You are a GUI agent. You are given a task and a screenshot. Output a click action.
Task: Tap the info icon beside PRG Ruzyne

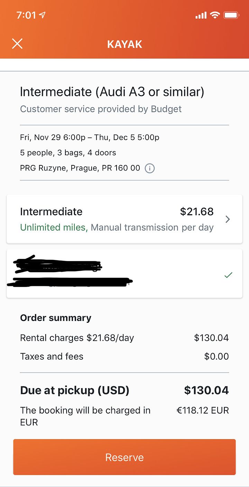pos(149,168)
